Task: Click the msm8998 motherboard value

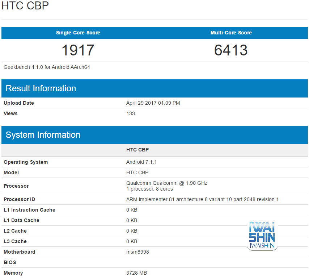Action: click(x=137, y=252)
